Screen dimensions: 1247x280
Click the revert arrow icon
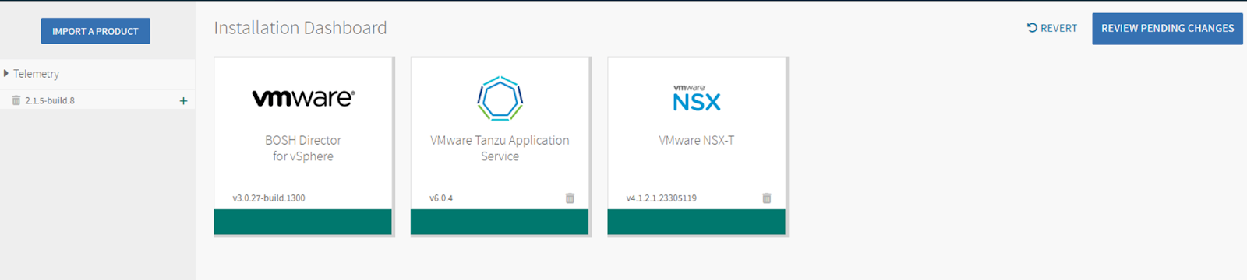[1032, 27]
